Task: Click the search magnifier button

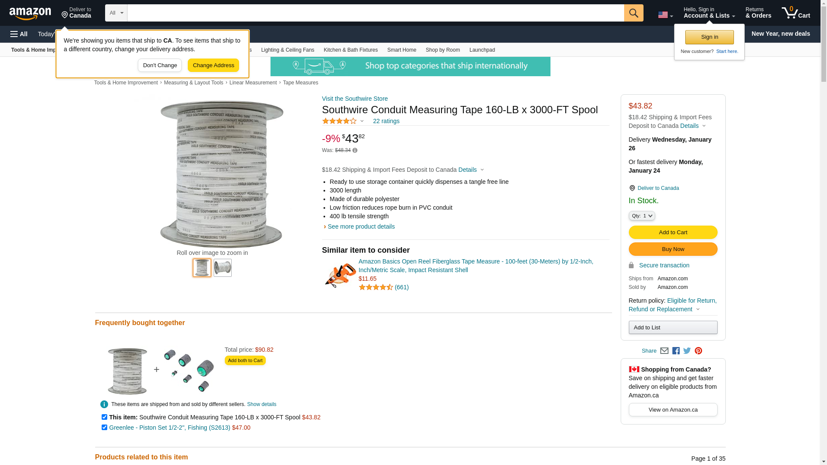Action: (x=633, y=13)
